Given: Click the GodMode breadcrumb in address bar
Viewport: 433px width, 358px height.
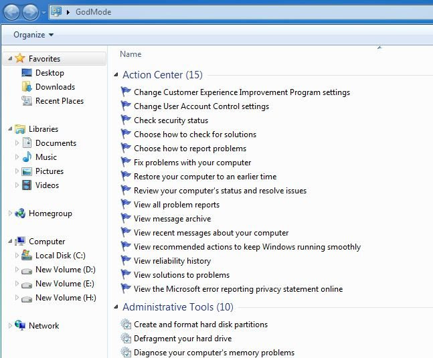Looking at the screenshot, I should click(93, 12).
